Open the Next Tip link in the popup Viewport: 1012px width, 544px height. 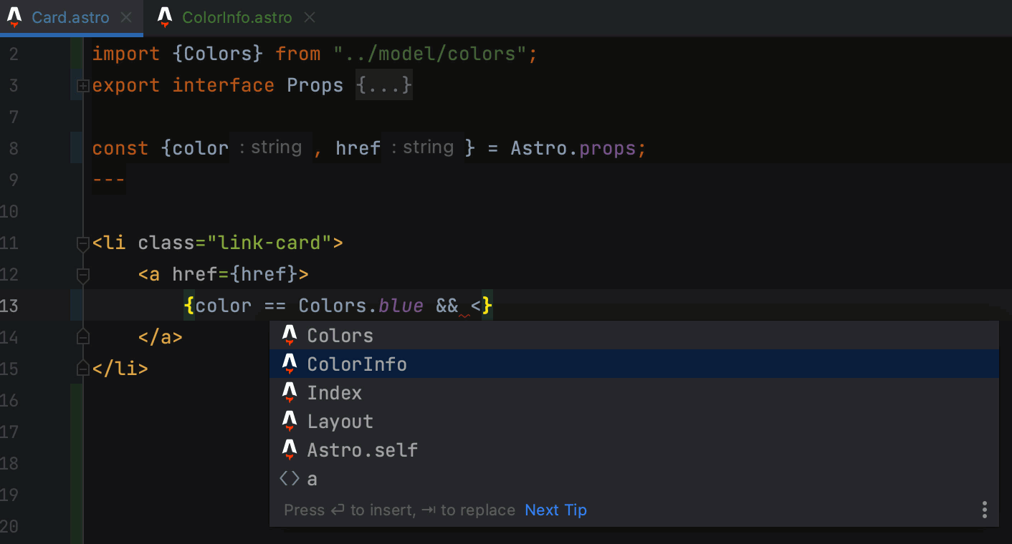pos(555,510)
